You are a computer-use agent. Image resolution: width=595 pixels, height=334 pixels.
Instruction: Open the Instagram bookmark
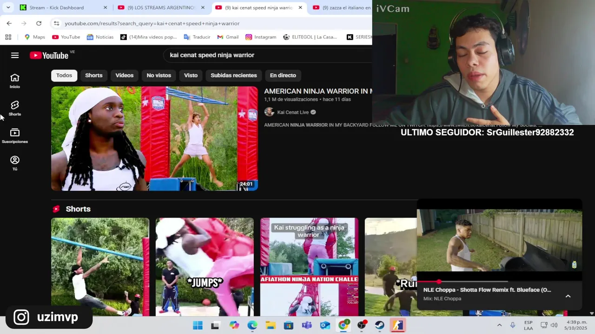coord(261,37)
